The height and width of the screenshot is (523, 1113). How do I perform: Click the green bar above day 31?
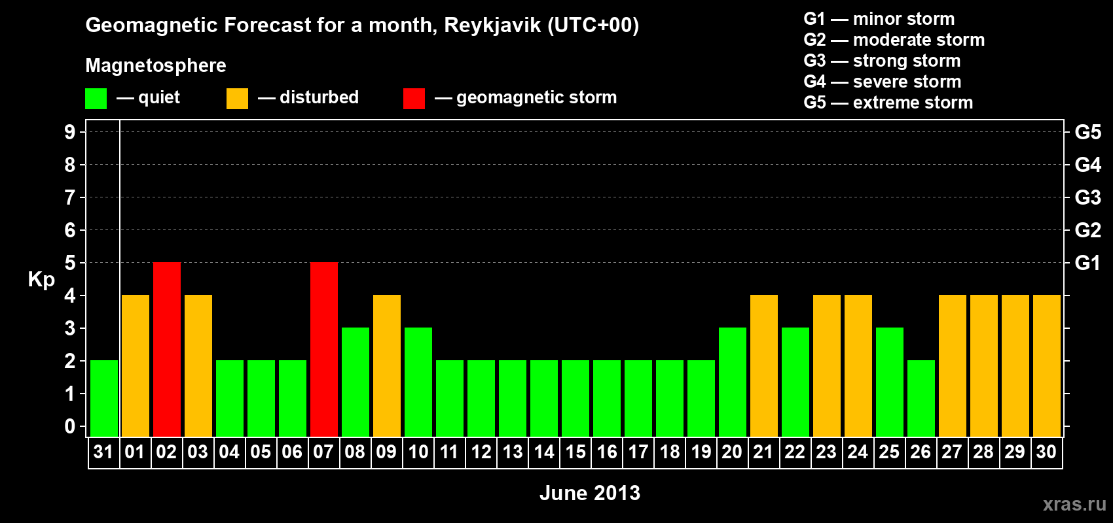coord(104,399)
